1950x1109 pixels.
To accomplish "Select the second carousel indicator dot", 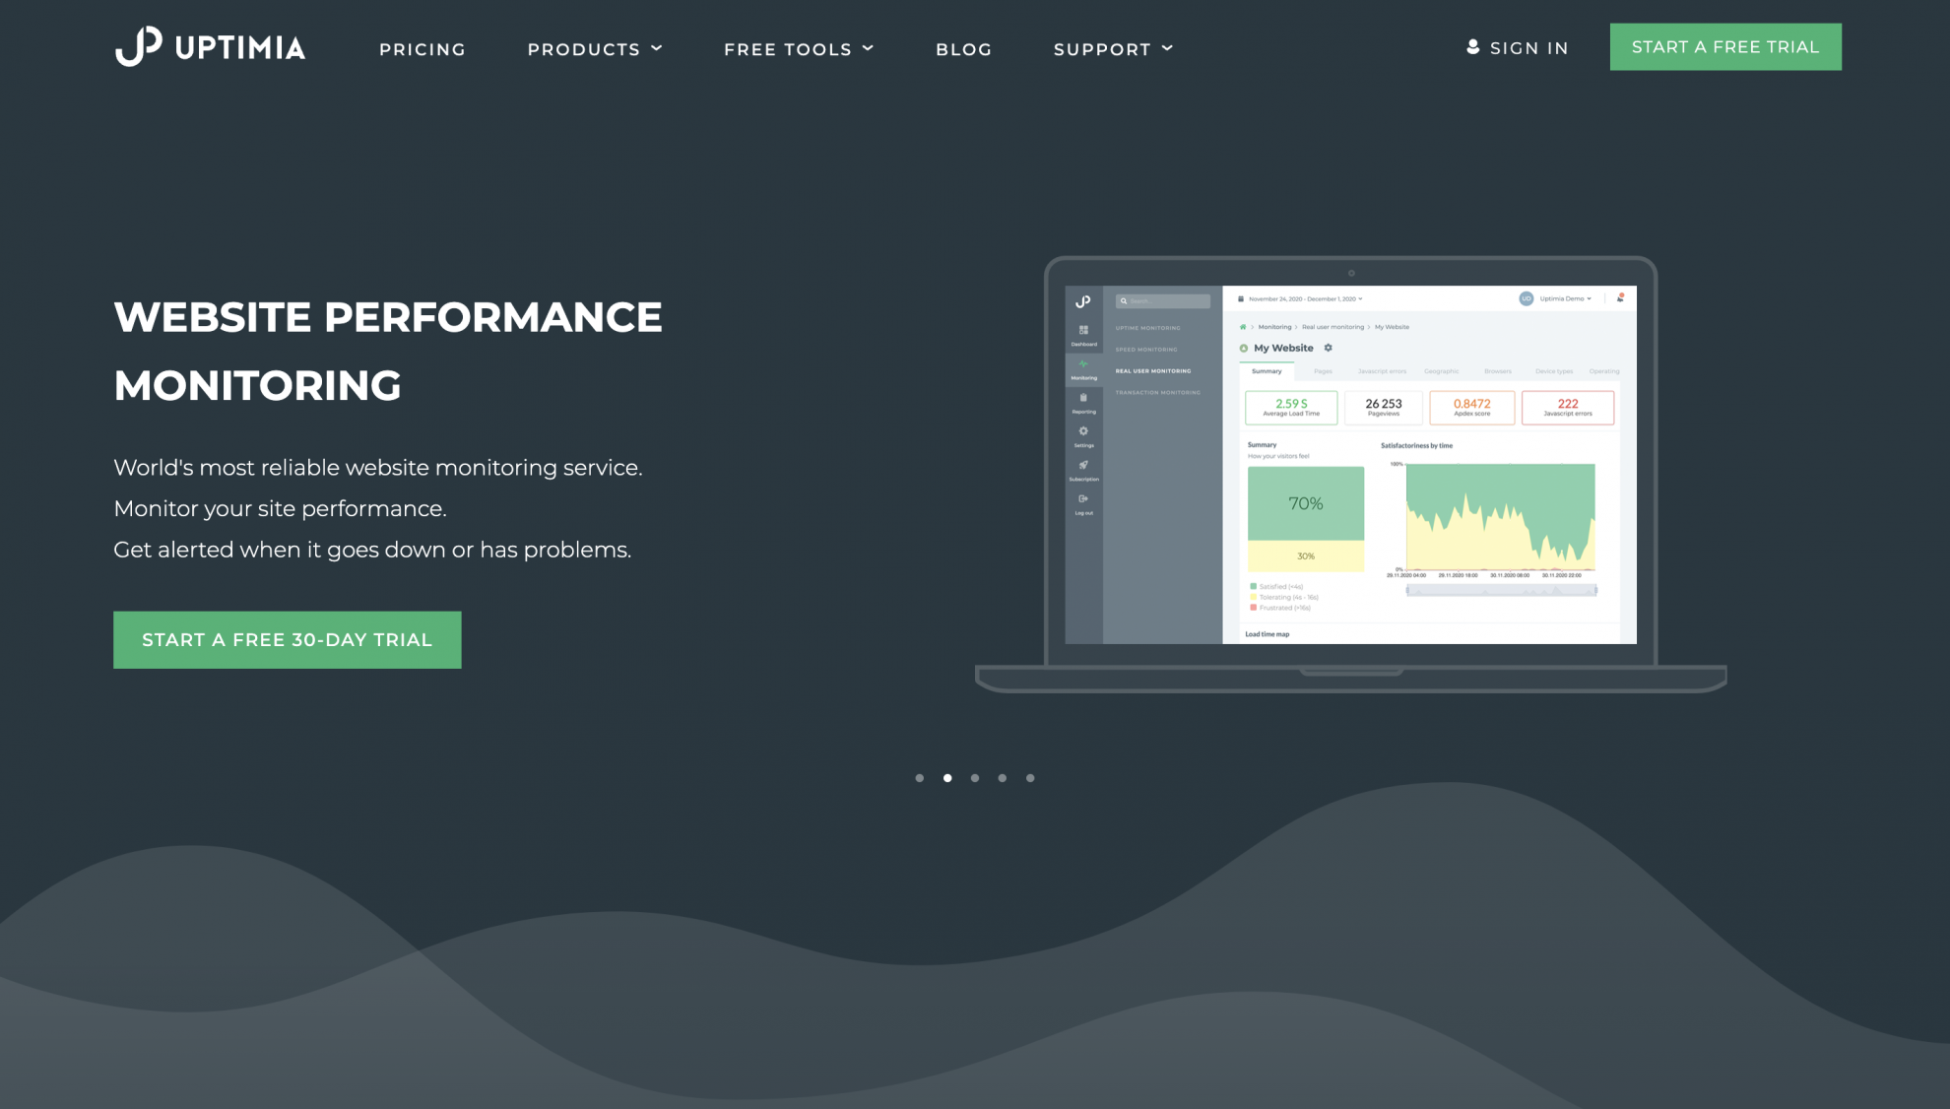I will pos(947,778).
